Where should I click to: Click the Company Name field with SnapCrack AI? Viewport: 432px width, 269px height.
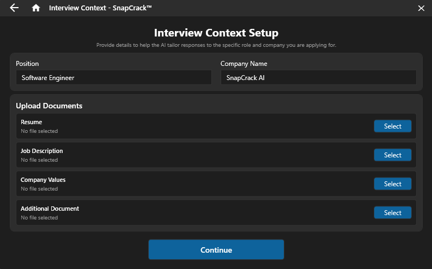pyautogui.click(x=318, y=78)
